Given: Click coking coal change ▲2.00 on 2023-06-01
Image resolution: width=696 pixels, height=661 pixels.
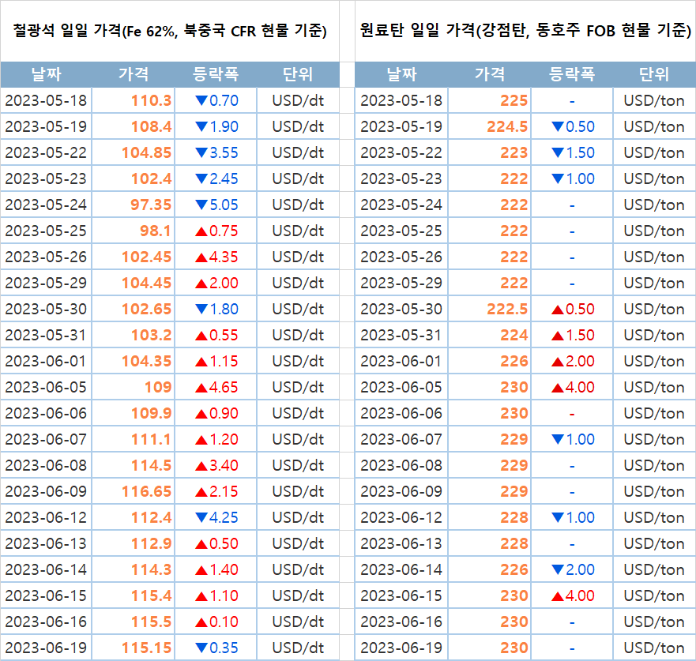Looking at the screenshot, I should [573, 361].
